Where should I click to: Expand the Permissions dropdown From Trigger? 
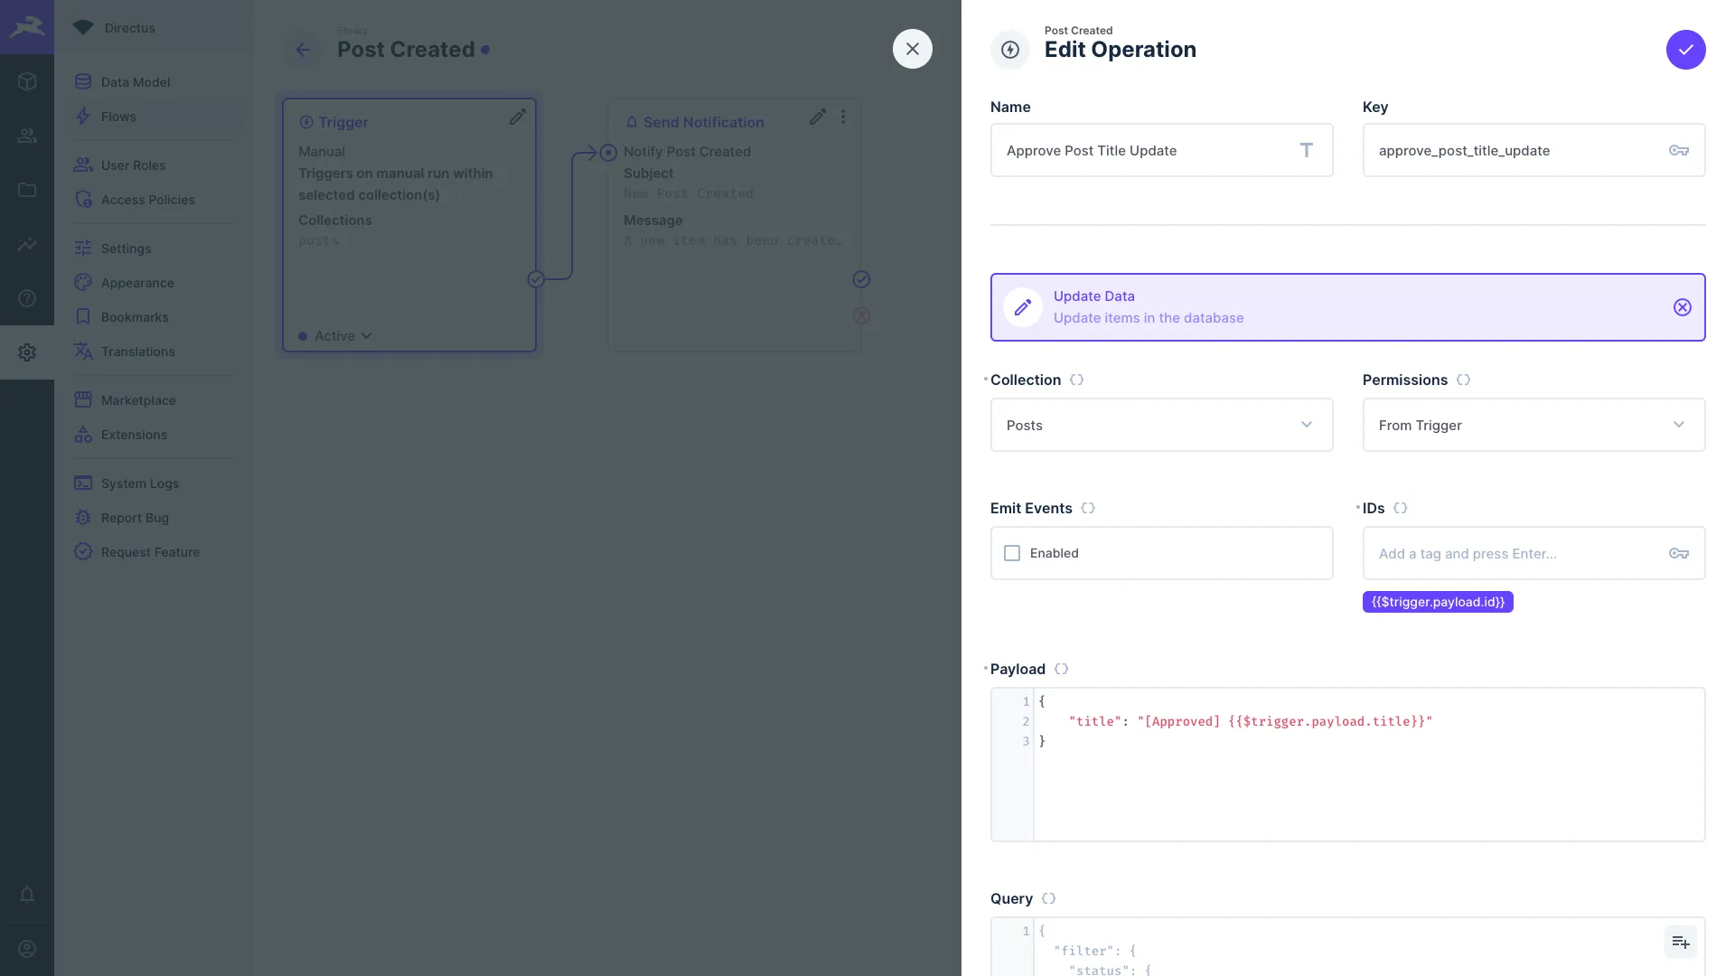pos(1533,425)
